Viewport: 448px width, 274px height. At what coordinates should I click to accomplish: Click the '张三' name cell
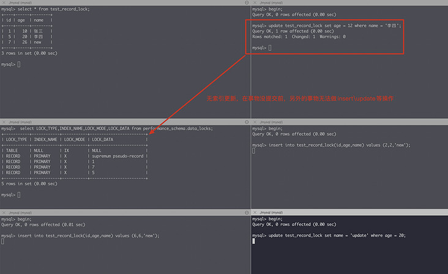point(39,31)
